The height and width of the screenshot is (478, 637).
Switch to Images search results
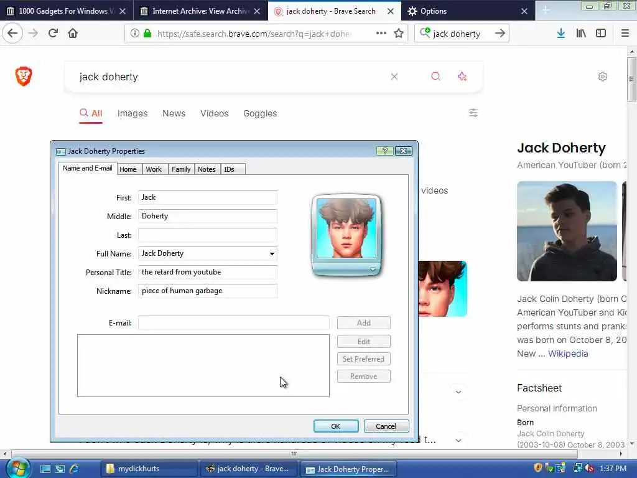(x=133, y=113)
